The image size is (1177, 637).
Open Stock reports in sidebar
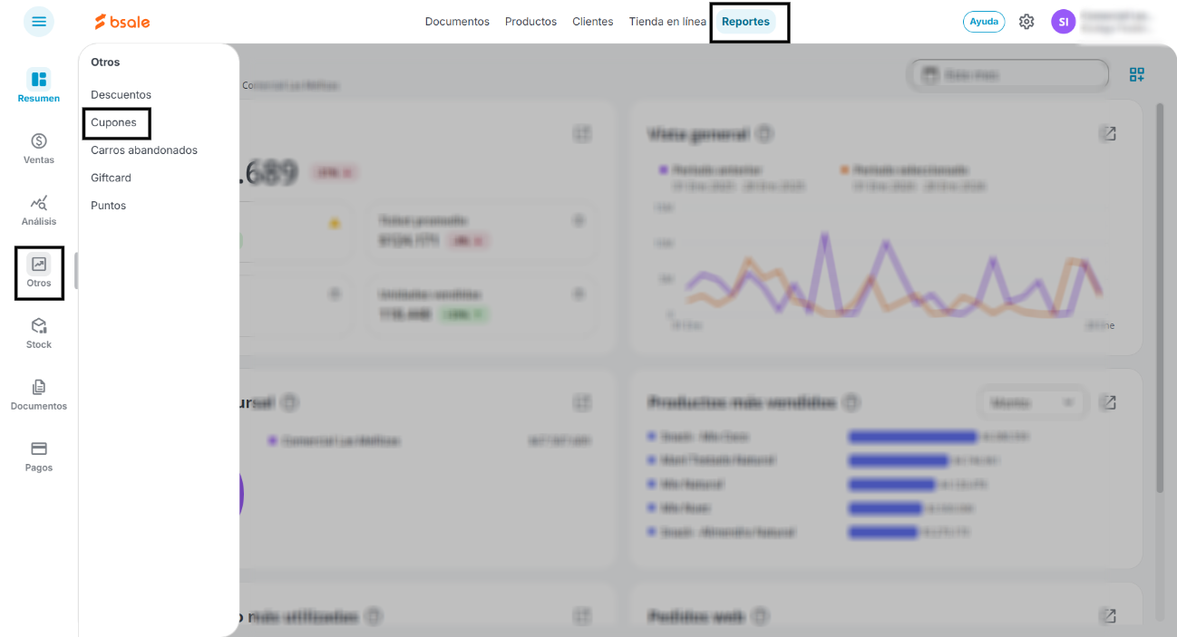coord(39,333)
